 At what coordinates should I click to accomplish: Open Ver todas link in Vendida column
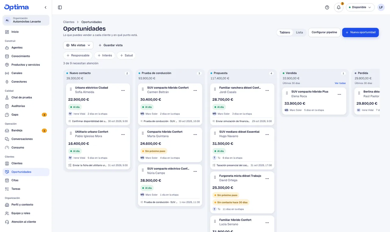pos(340,83)
